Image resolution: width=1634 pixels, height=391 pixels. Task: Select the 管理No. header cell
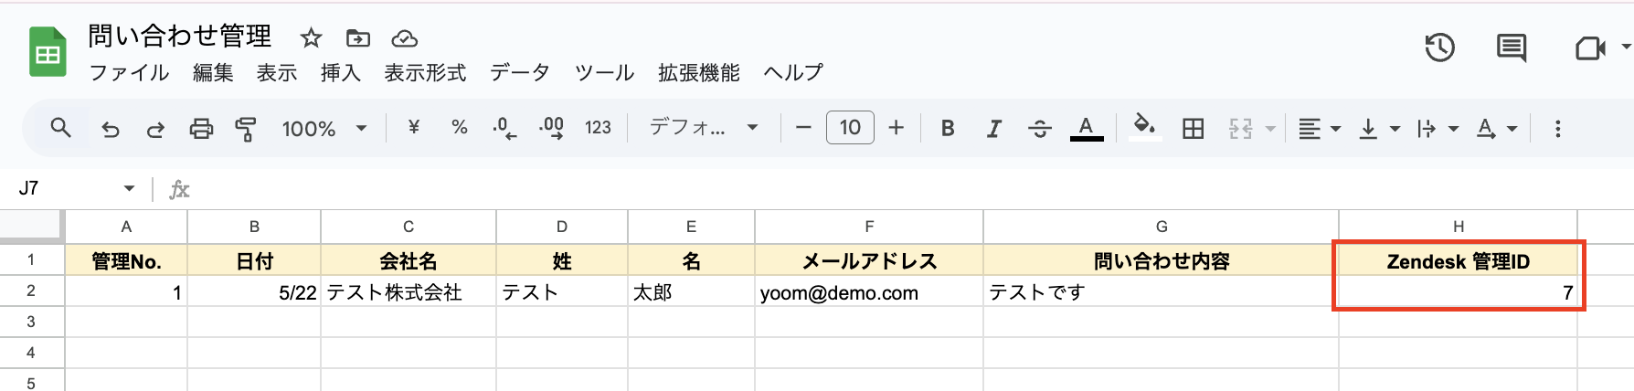[x=126, y=261]
